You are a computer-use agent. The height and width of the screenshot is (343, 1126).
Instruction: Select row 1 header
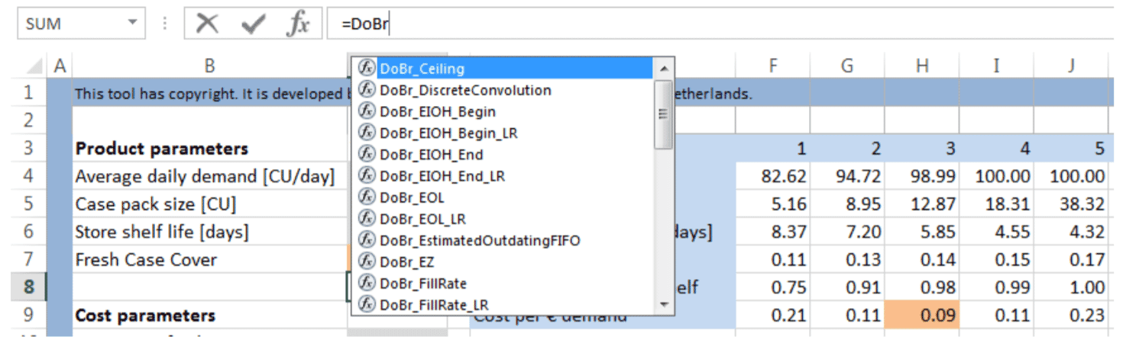coord(30,93)
